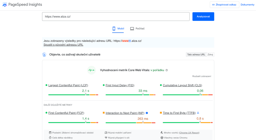Open Cumulative Layout Shift (CLS) link
This screenshot has width=256, height=140.
(182, 85)
